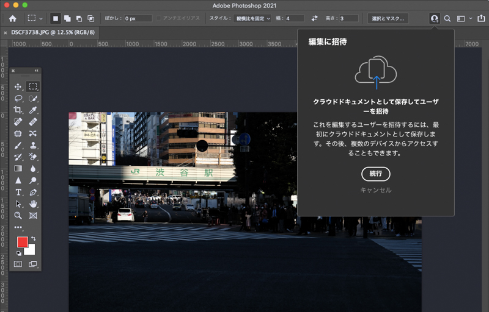Edit the ぼかし feather value field
The width and height of the screenshot is (489, 312).
tap(138, 18)
